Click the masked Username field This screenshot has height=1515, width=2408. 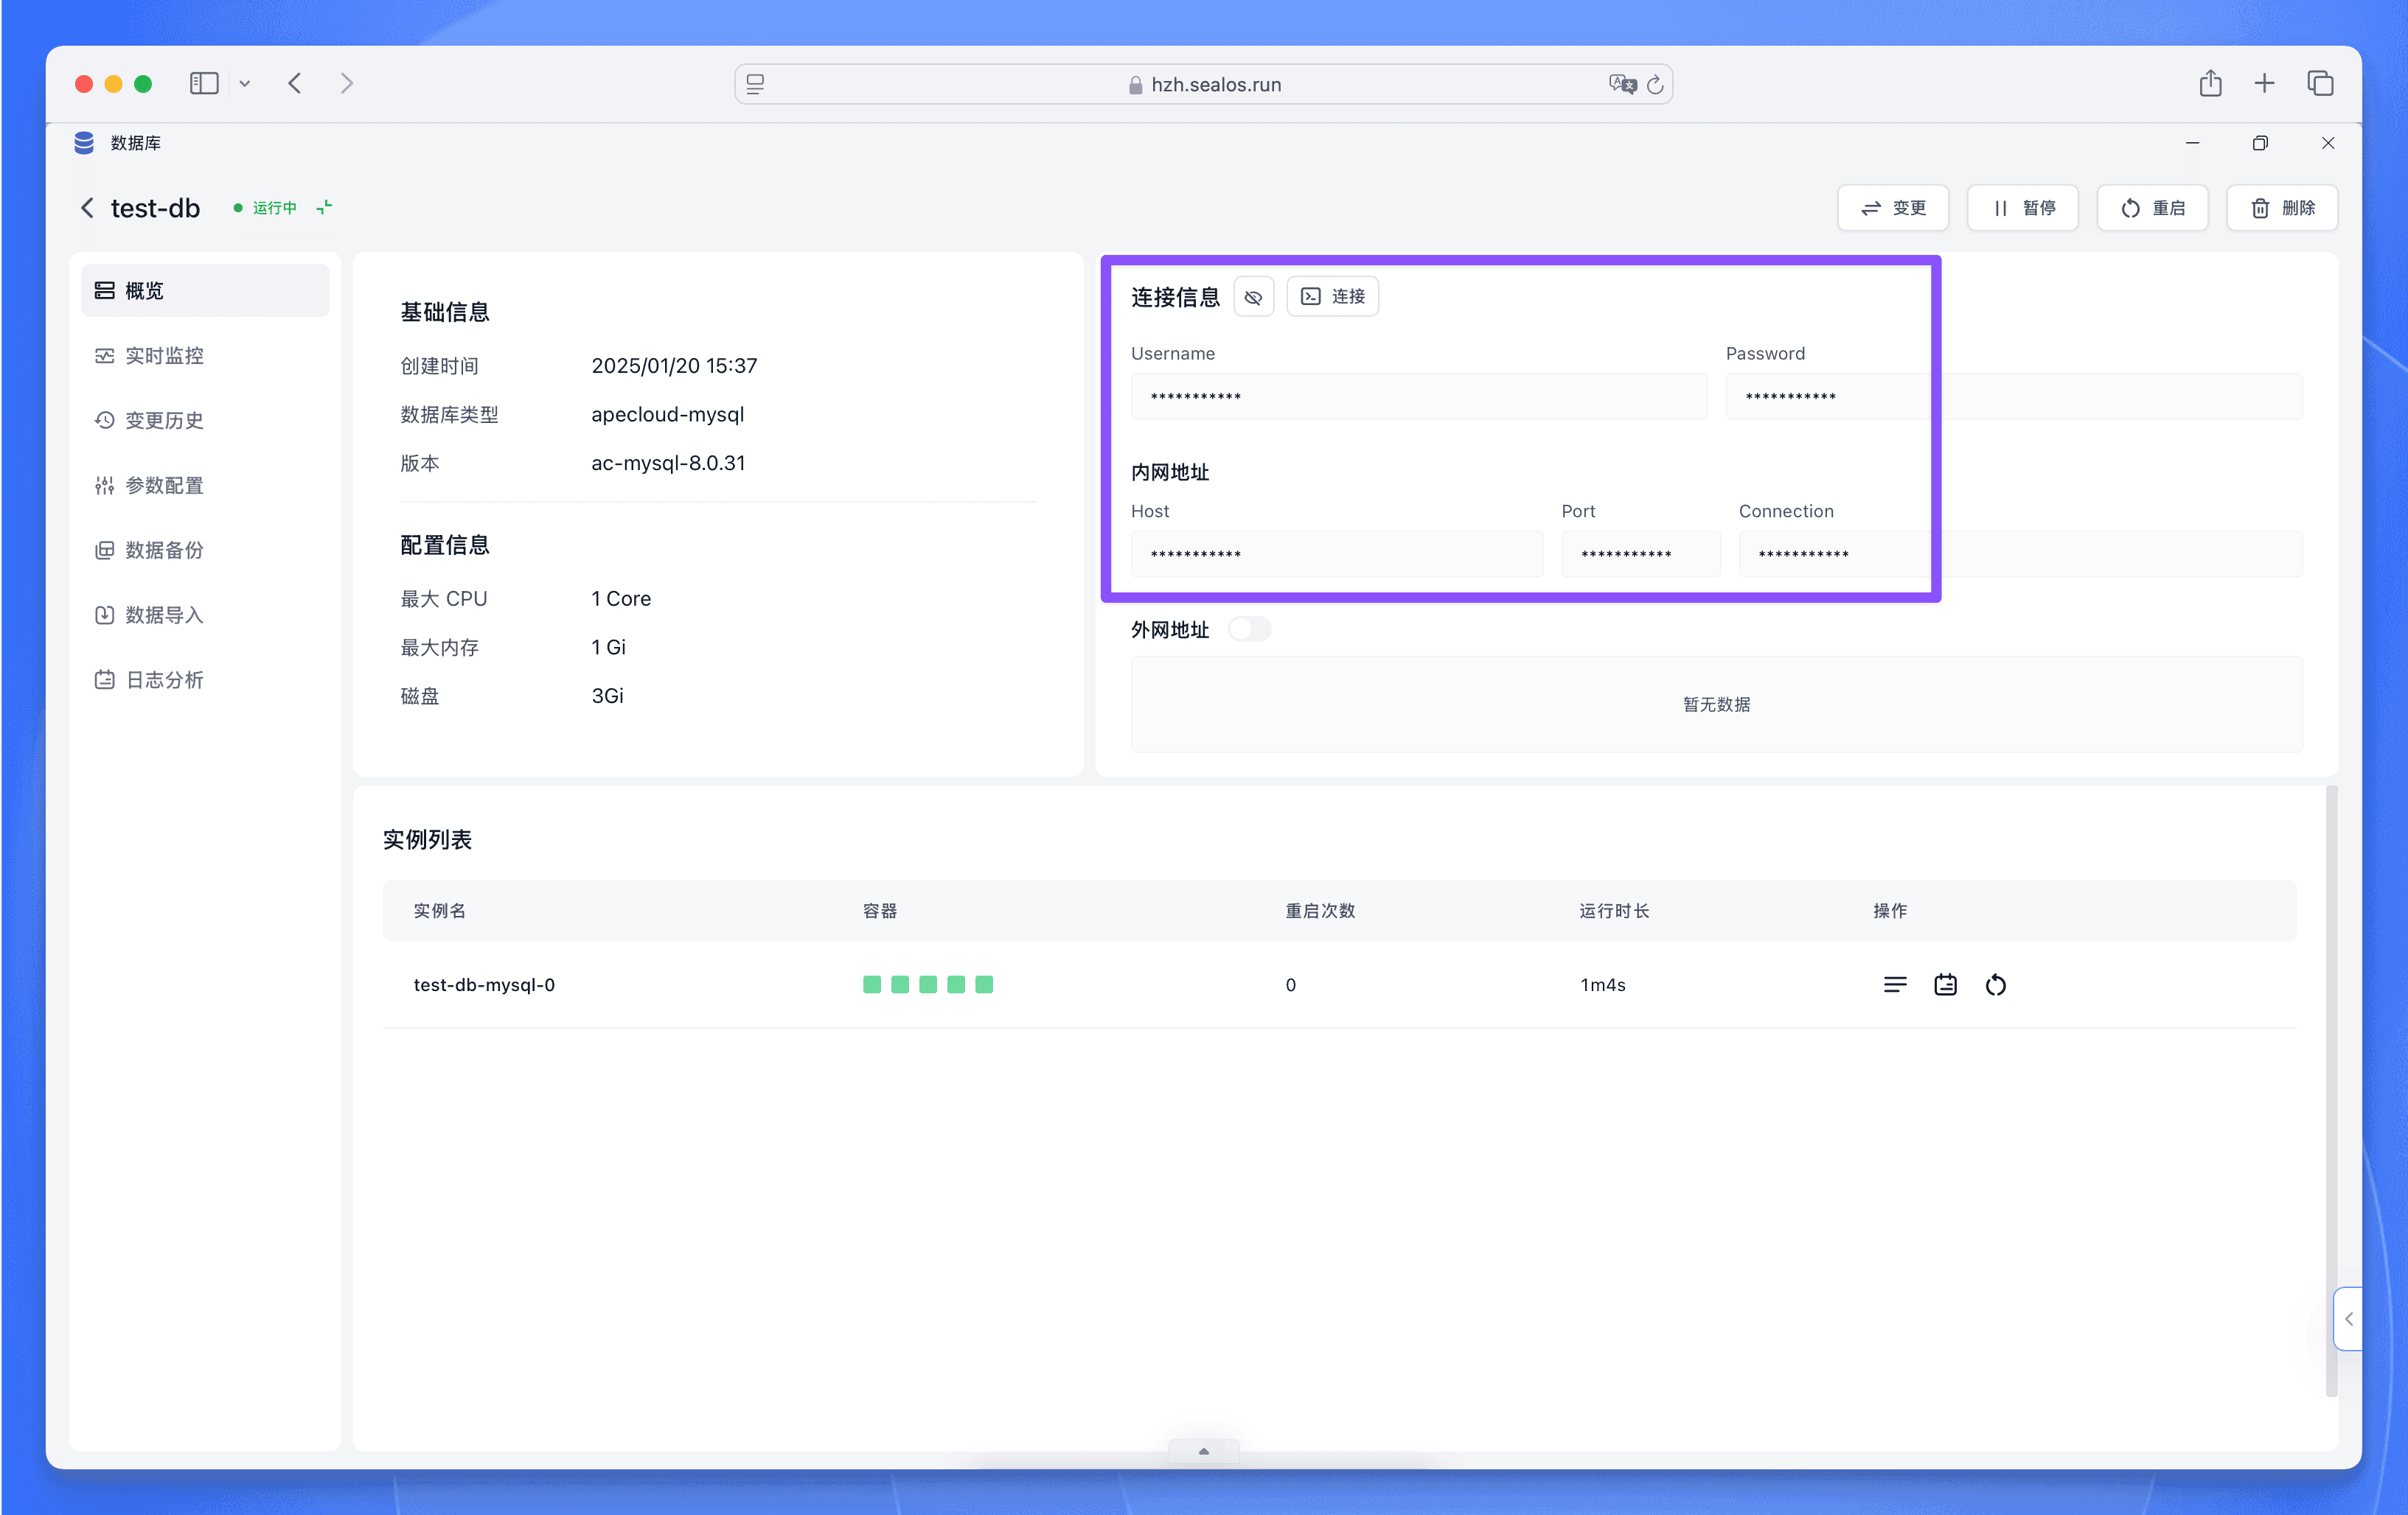[1419, 396]
